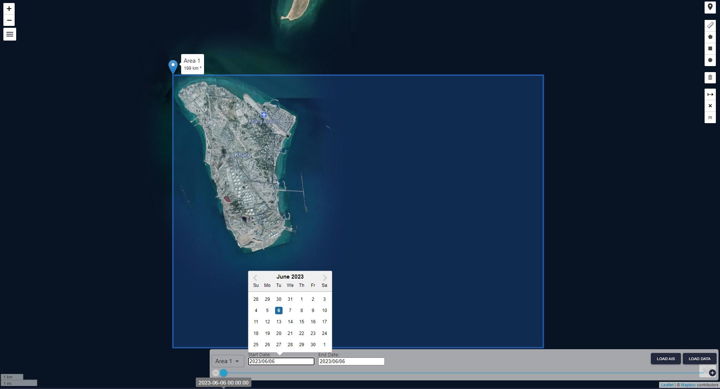Go to previous month in calendar
Image resolution: width=720 pixels, height=389 pixels.
255,278
